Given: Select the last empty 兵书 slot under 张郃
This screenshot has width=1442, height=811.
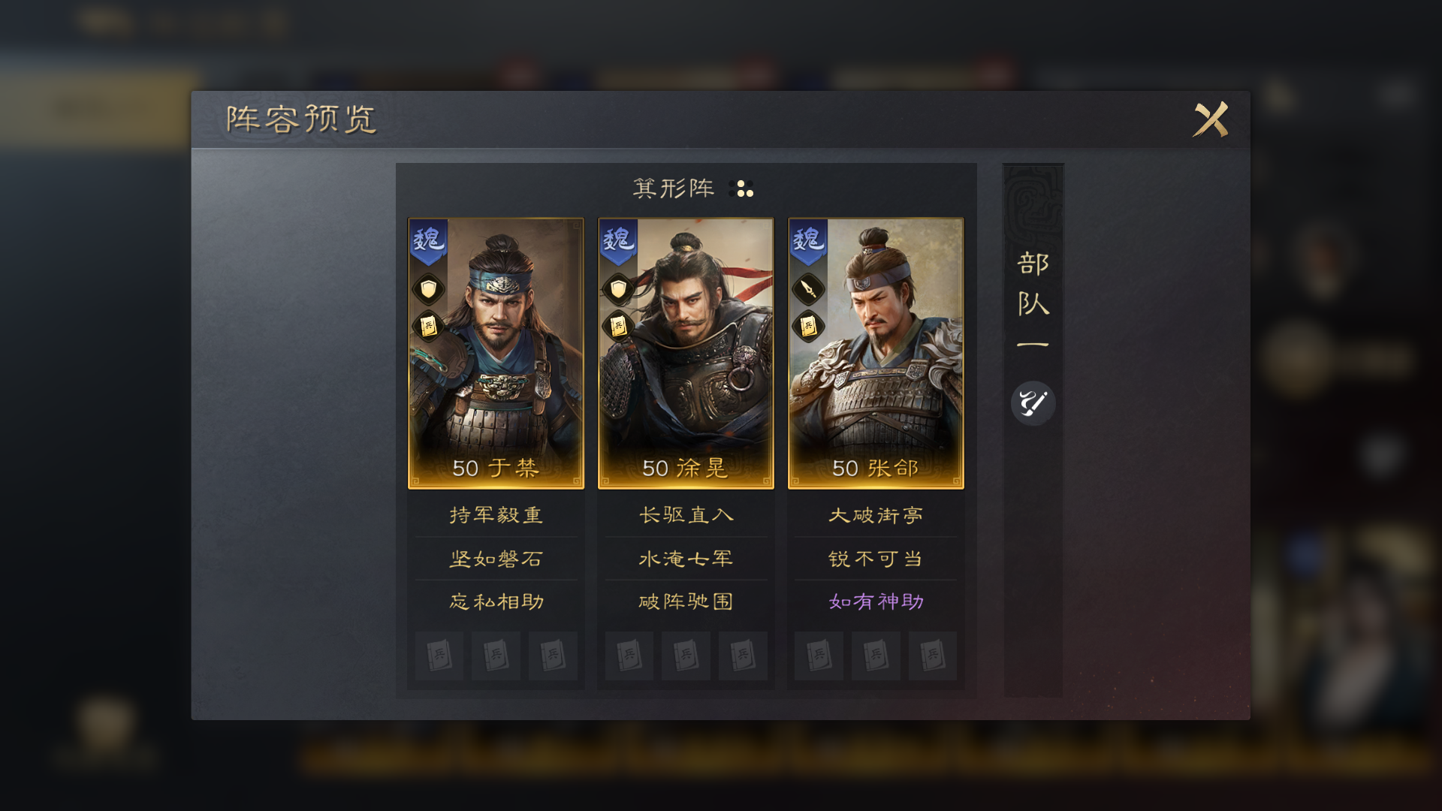Looking at the screenshot, I should 932,656.
